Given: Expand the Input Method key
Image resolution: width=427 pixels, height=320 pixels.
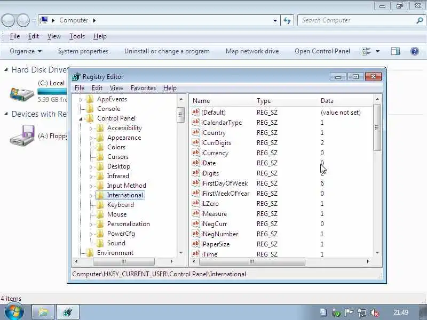Looking at the screenshot, I should tap(91, 186).
